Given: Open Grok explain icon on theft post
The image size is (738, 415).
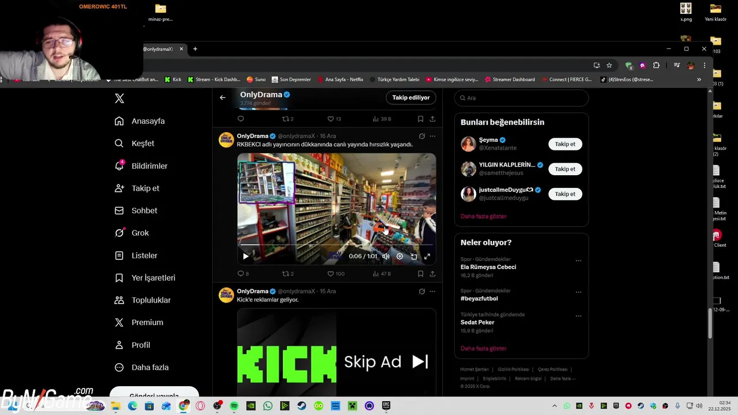Looking at the screenshot, I should (x=421, y=136).
